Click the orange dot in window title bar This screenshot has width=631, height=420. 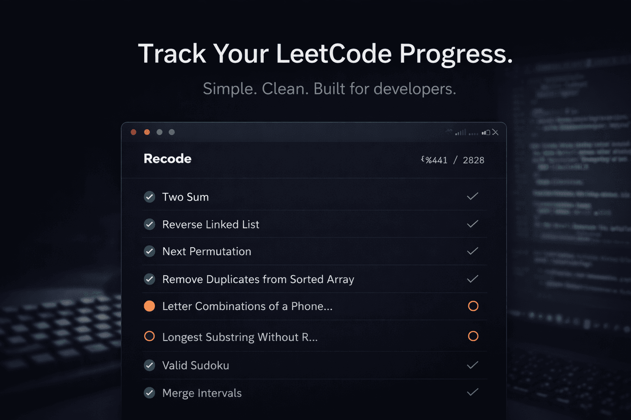click(147, 132)
